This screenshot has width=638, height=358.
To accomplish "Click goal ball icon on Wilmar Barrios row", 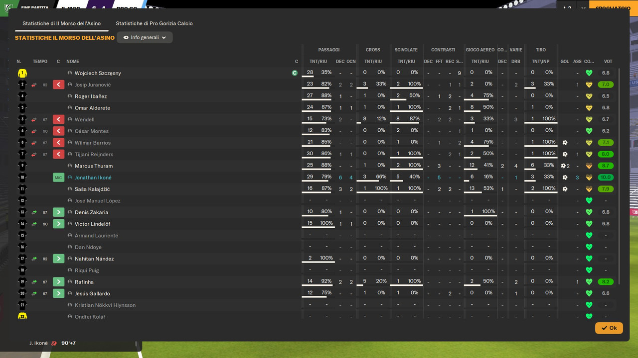I will 565,143.
